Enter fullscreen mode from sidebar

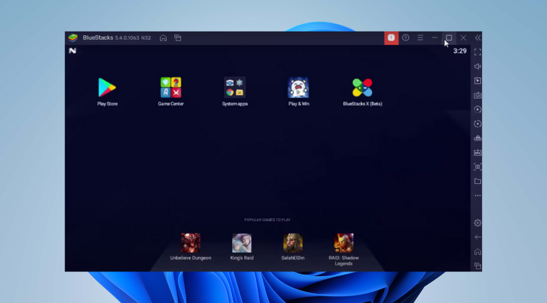coord(478,52)
